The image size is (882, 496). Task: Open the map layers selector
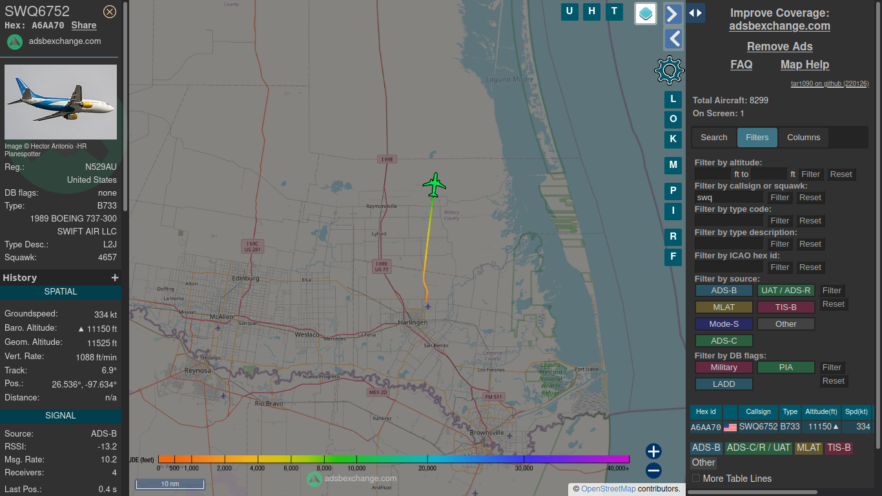coord(646,14)
